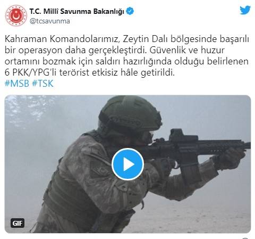Open the T.C. Millî Savunma Bakanlığı profile name
The height and width of the screenshot is (239, 255).
click(x=77, y=11)
